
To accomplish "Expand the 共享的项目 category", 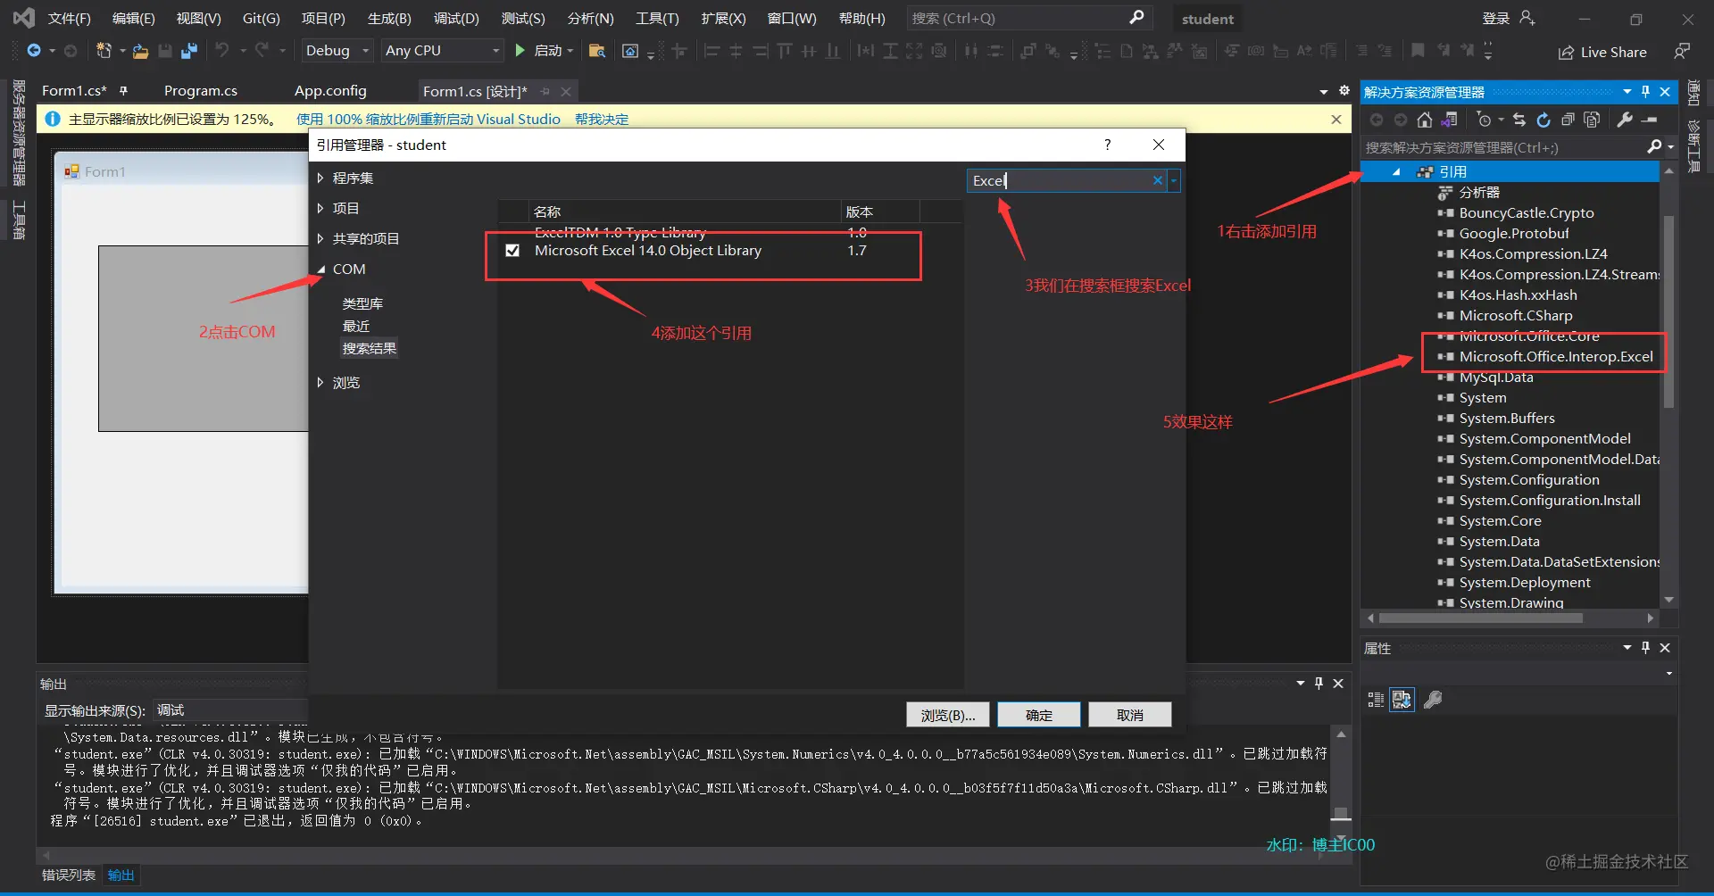I will (x=320, y=239).
